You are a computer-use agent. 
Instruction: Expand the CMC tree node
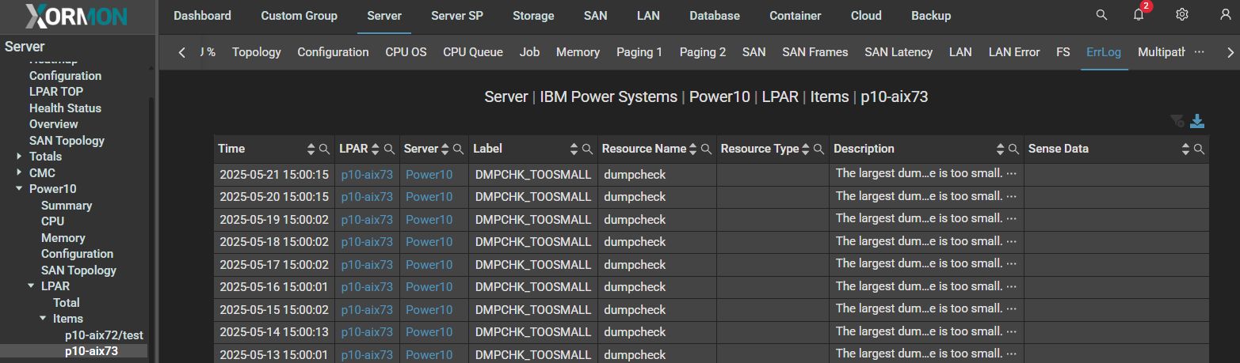point(19,172)
